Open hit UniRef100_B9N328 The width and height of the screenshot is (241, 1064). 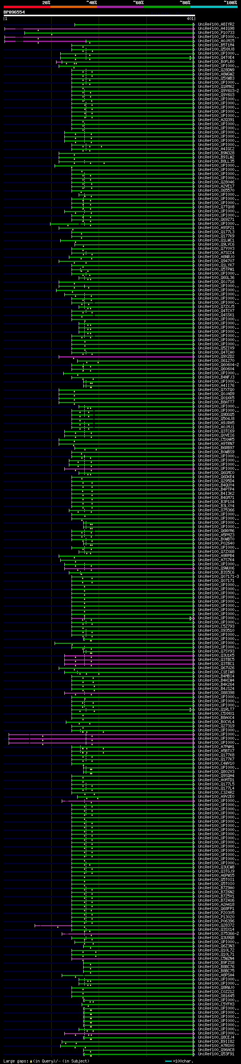216,153
